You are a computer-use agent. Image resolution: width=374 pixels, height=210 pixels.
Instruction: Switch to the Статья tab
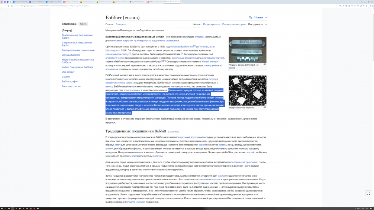coord(109,24)
